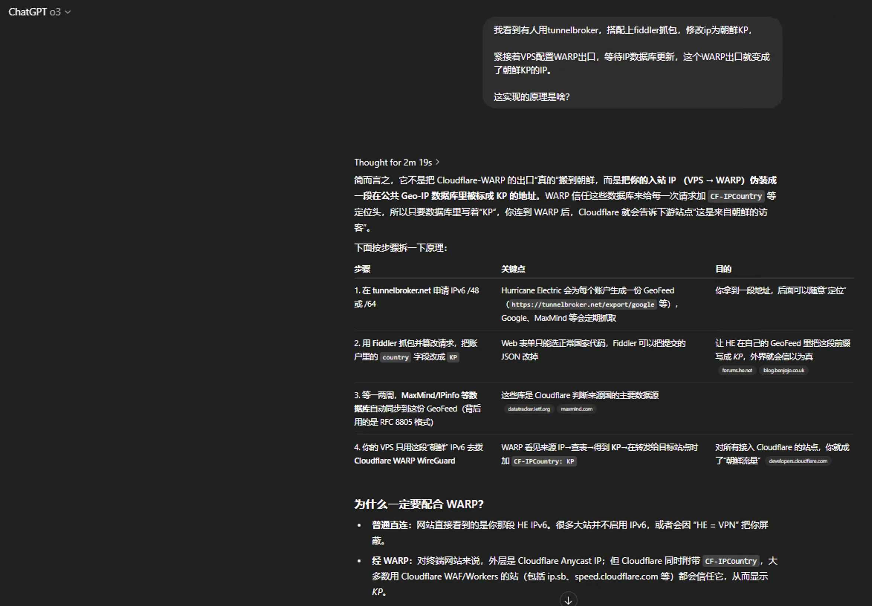
Task: Click the cell '你拿到一段地址，后面可以随意"定位"'
Action: pos(780,290)
